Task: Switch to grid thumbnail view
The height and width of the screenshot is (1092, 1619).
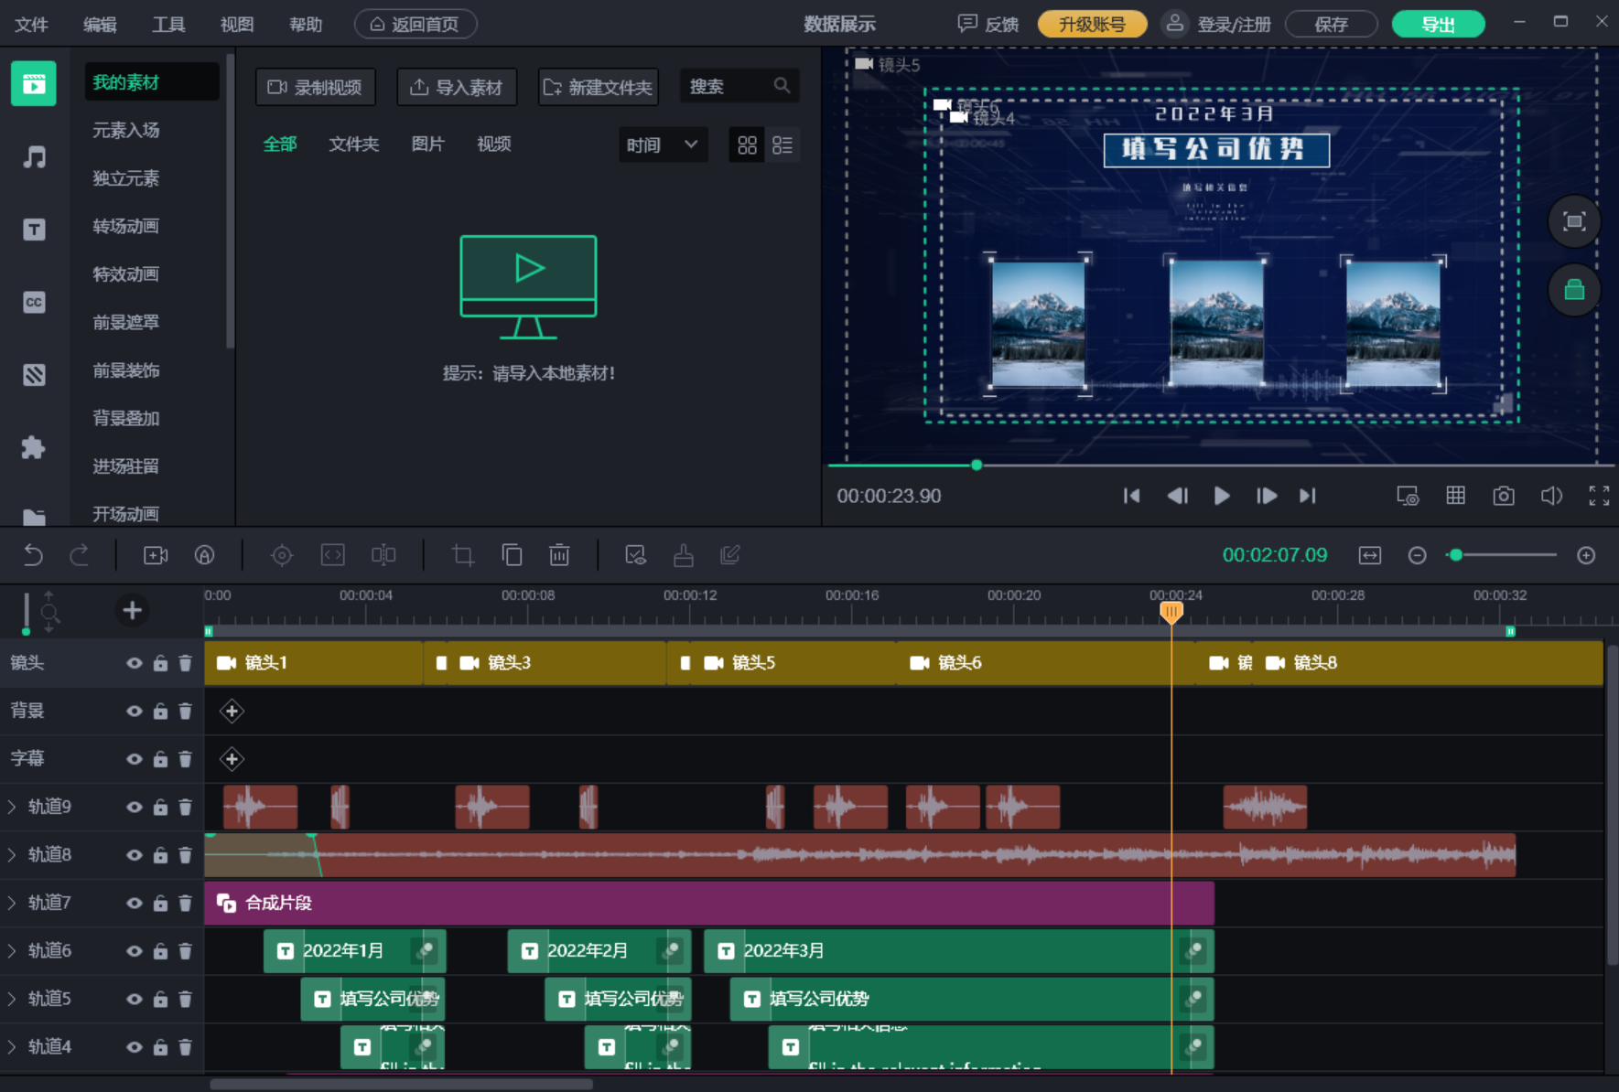Action: [x=747, y=145]
